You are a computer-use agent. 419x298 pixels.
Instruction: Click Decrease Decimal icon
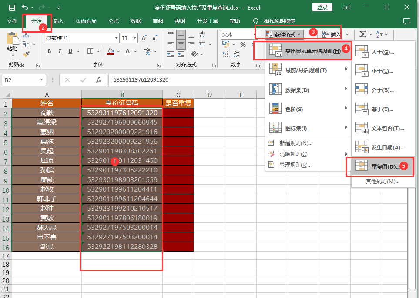click(x=236, y=54)
